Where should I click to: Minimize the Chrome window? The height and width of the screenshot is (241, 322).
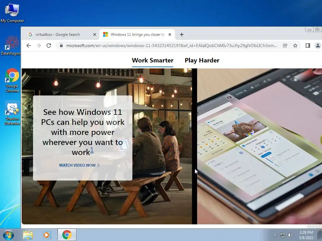click(x=309, y=29)
